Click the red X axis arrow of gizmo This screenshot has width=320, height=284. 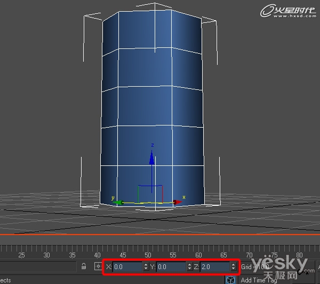(177, 202)
